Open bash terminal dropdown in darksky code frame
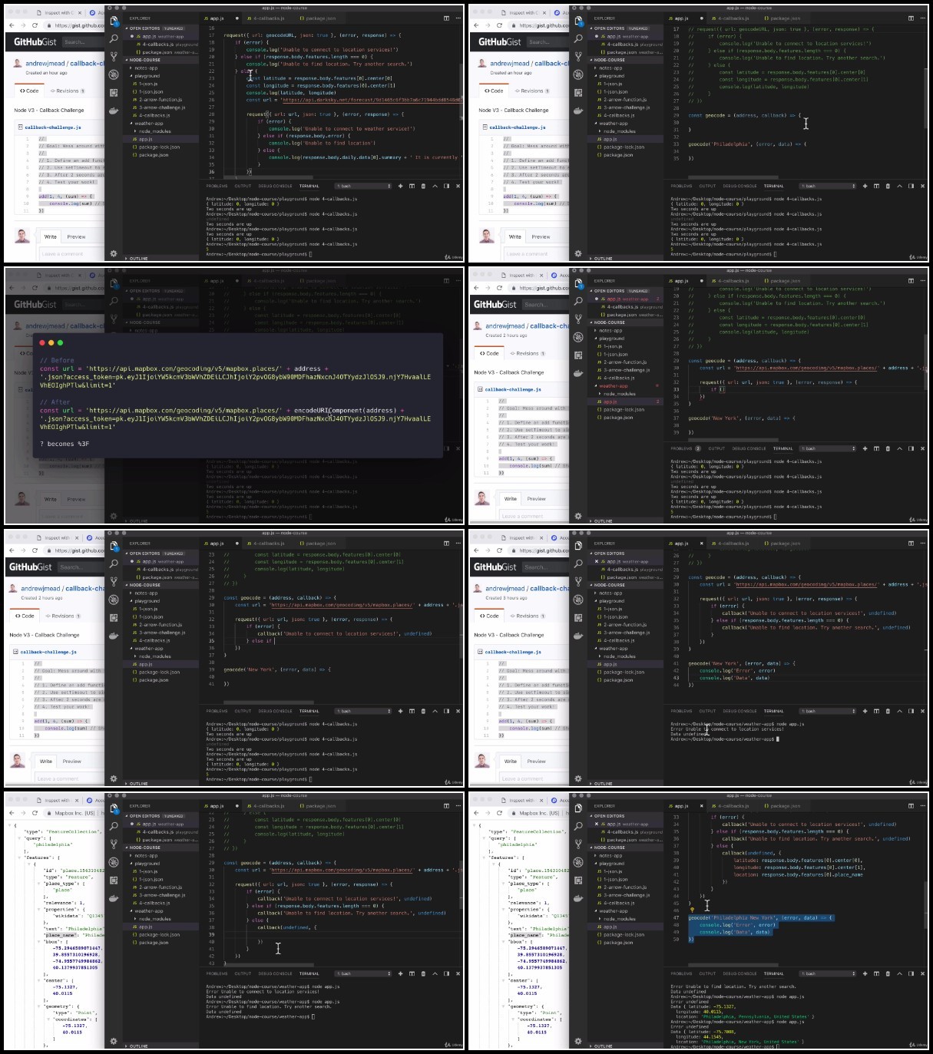This screenshot has width=933, height=1054. coord(363,186)
